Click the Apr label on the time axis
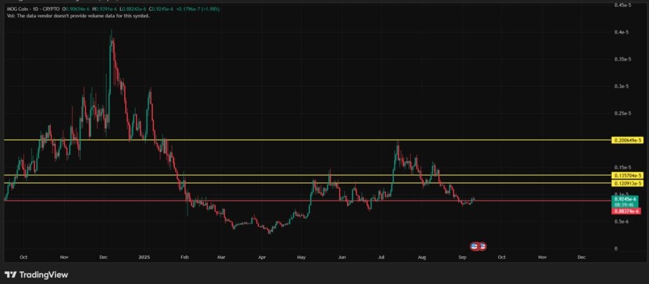 [x=262, y=257]
